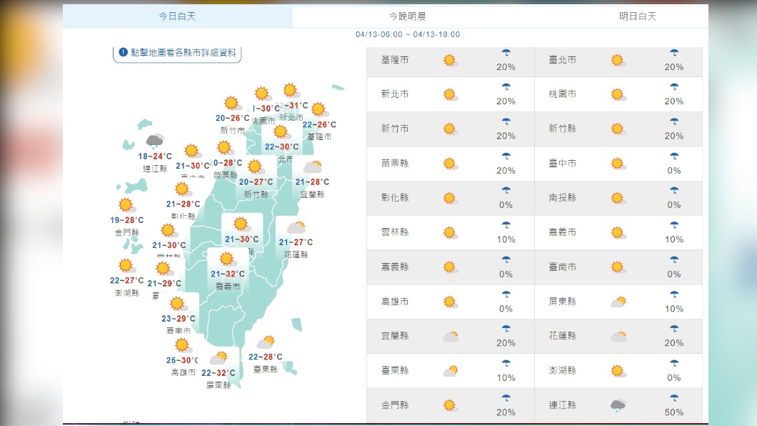
Task: Select 臺中市 in the forecast table
Action: 563,163
